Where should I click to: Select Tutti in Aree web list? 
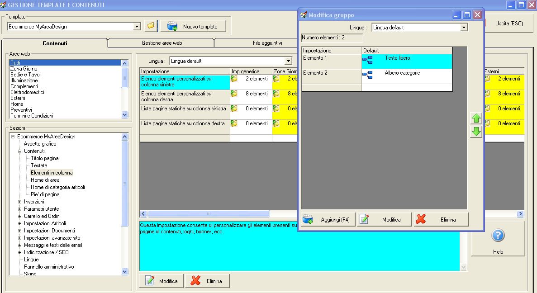point(65,63)
